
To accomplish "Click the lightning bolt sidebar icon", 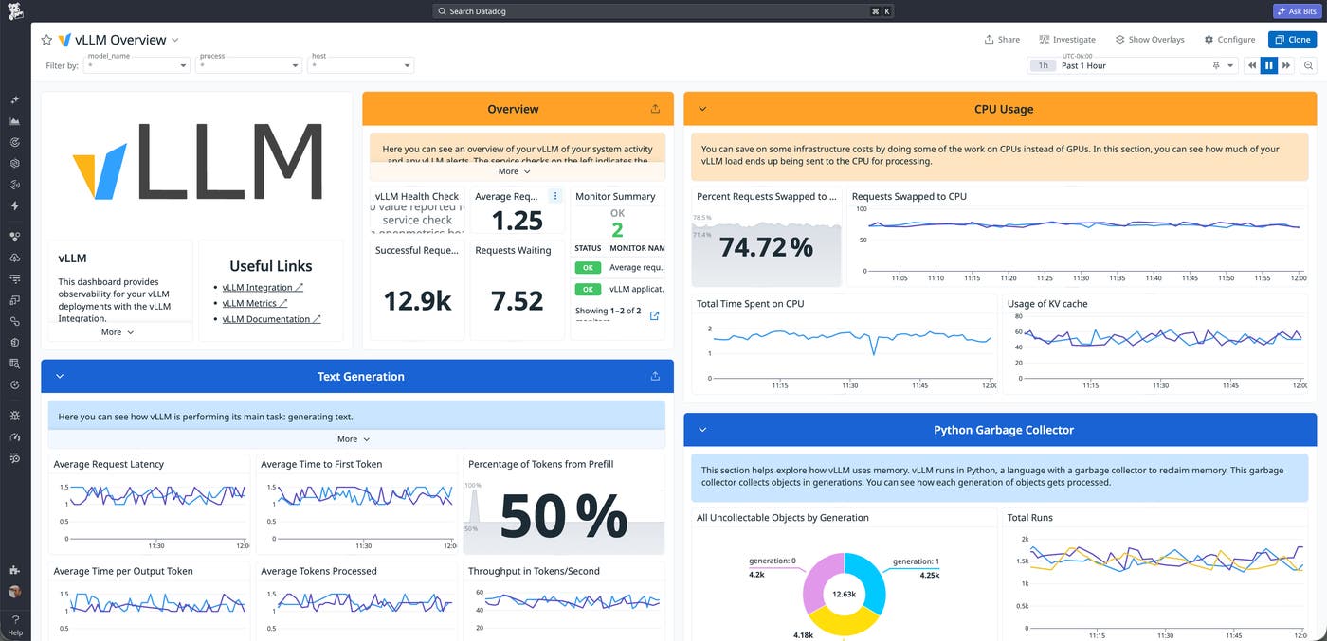I will tap(15, 205).
